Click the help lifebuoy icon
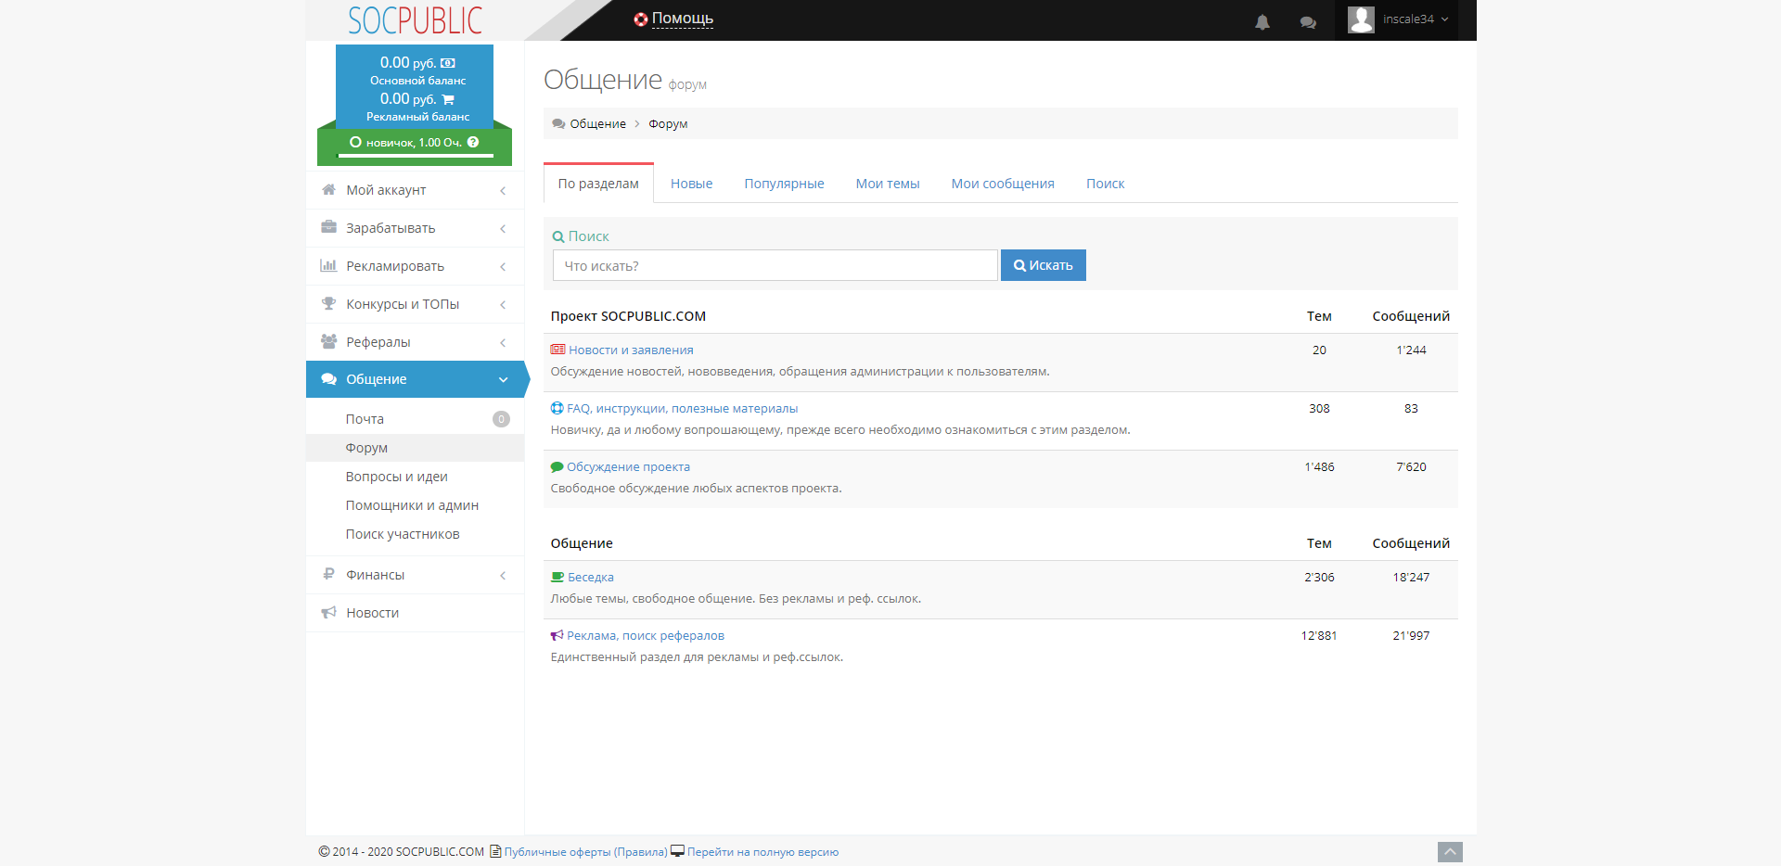1781x866 pixels. click(641, 19)
